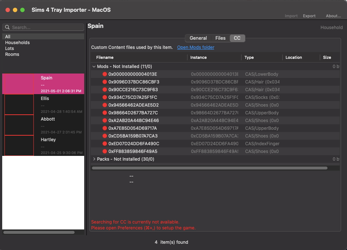Select filename 0x98664D2677BA727C row

click(215, 113)
